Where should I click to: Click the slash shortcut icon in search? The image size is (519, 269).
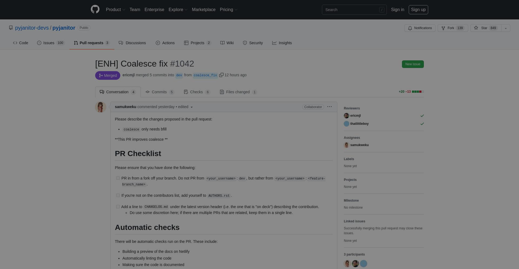coord(382,10)
